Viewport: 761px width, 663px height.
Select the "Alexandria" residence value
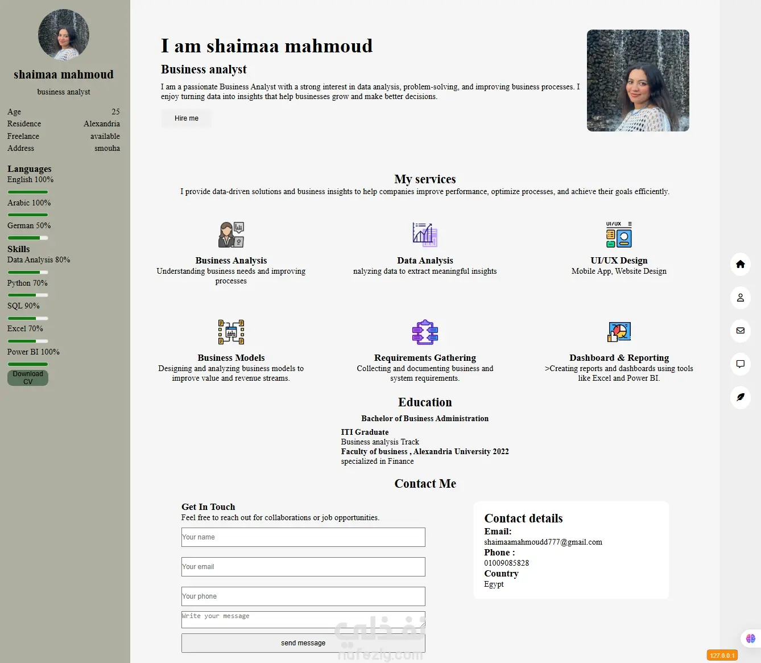102,124
